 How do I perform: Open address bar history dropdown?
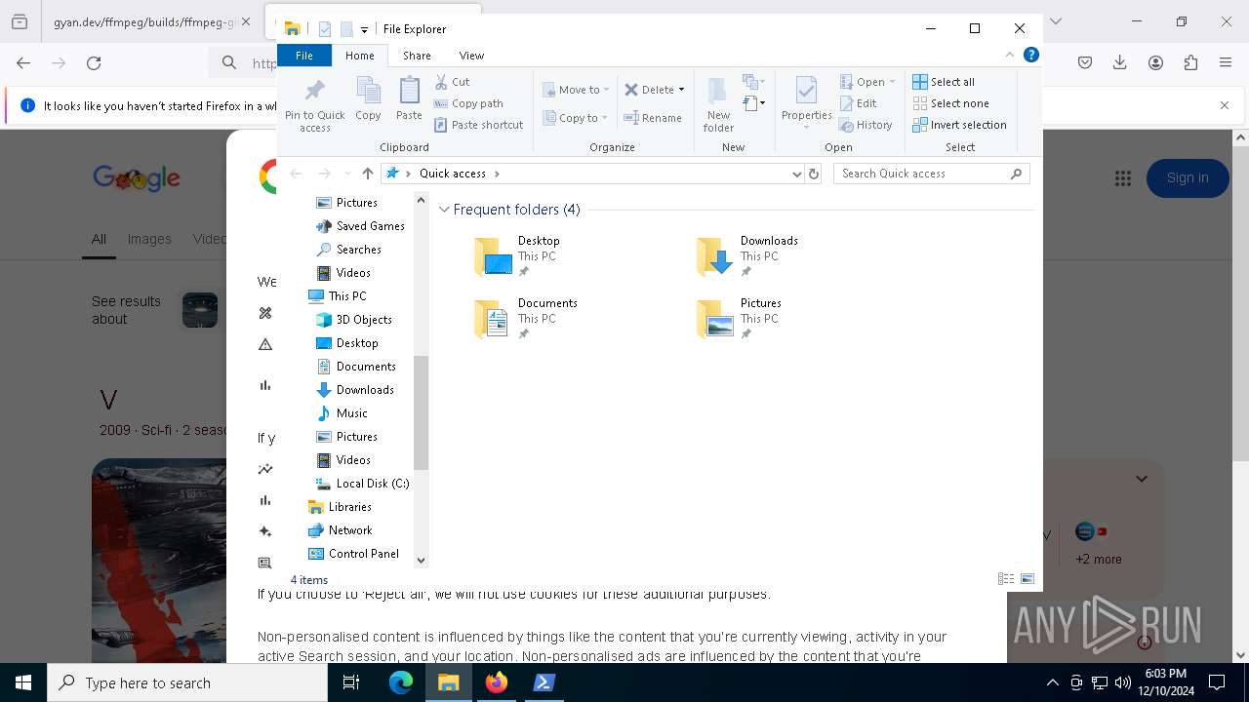coord(797,174)
